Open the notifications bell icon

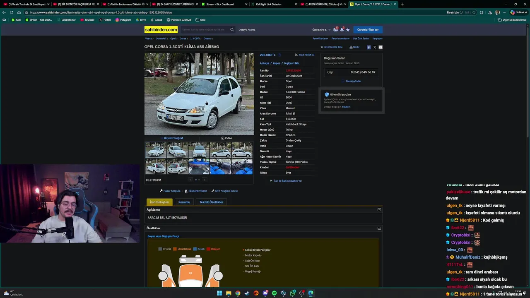[342, 29]
